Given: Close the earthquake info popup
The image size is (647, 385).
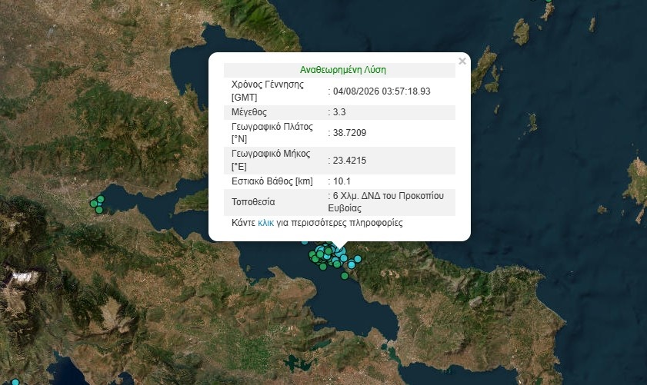Looking at the screenshot, I should [462, 61].
